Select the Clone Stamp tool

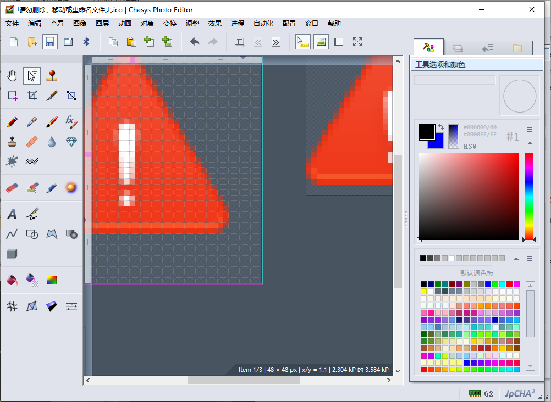[x=12, y=142]
